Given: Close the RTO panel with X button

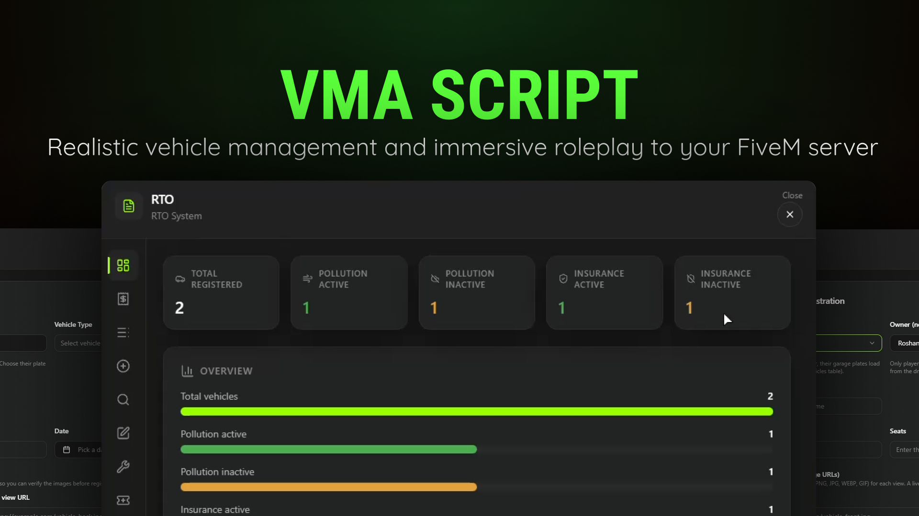Looking at the screenshot, I should (790, 215).
